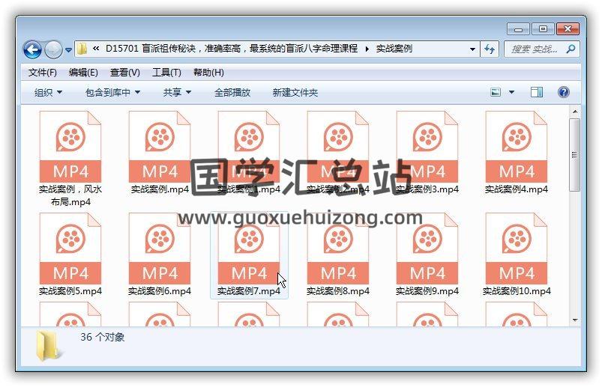Image resolution: width=602 pixels, height=387 pixels.
Task: Click the scrollbar down arrow
Action: (x=575, y=320)
